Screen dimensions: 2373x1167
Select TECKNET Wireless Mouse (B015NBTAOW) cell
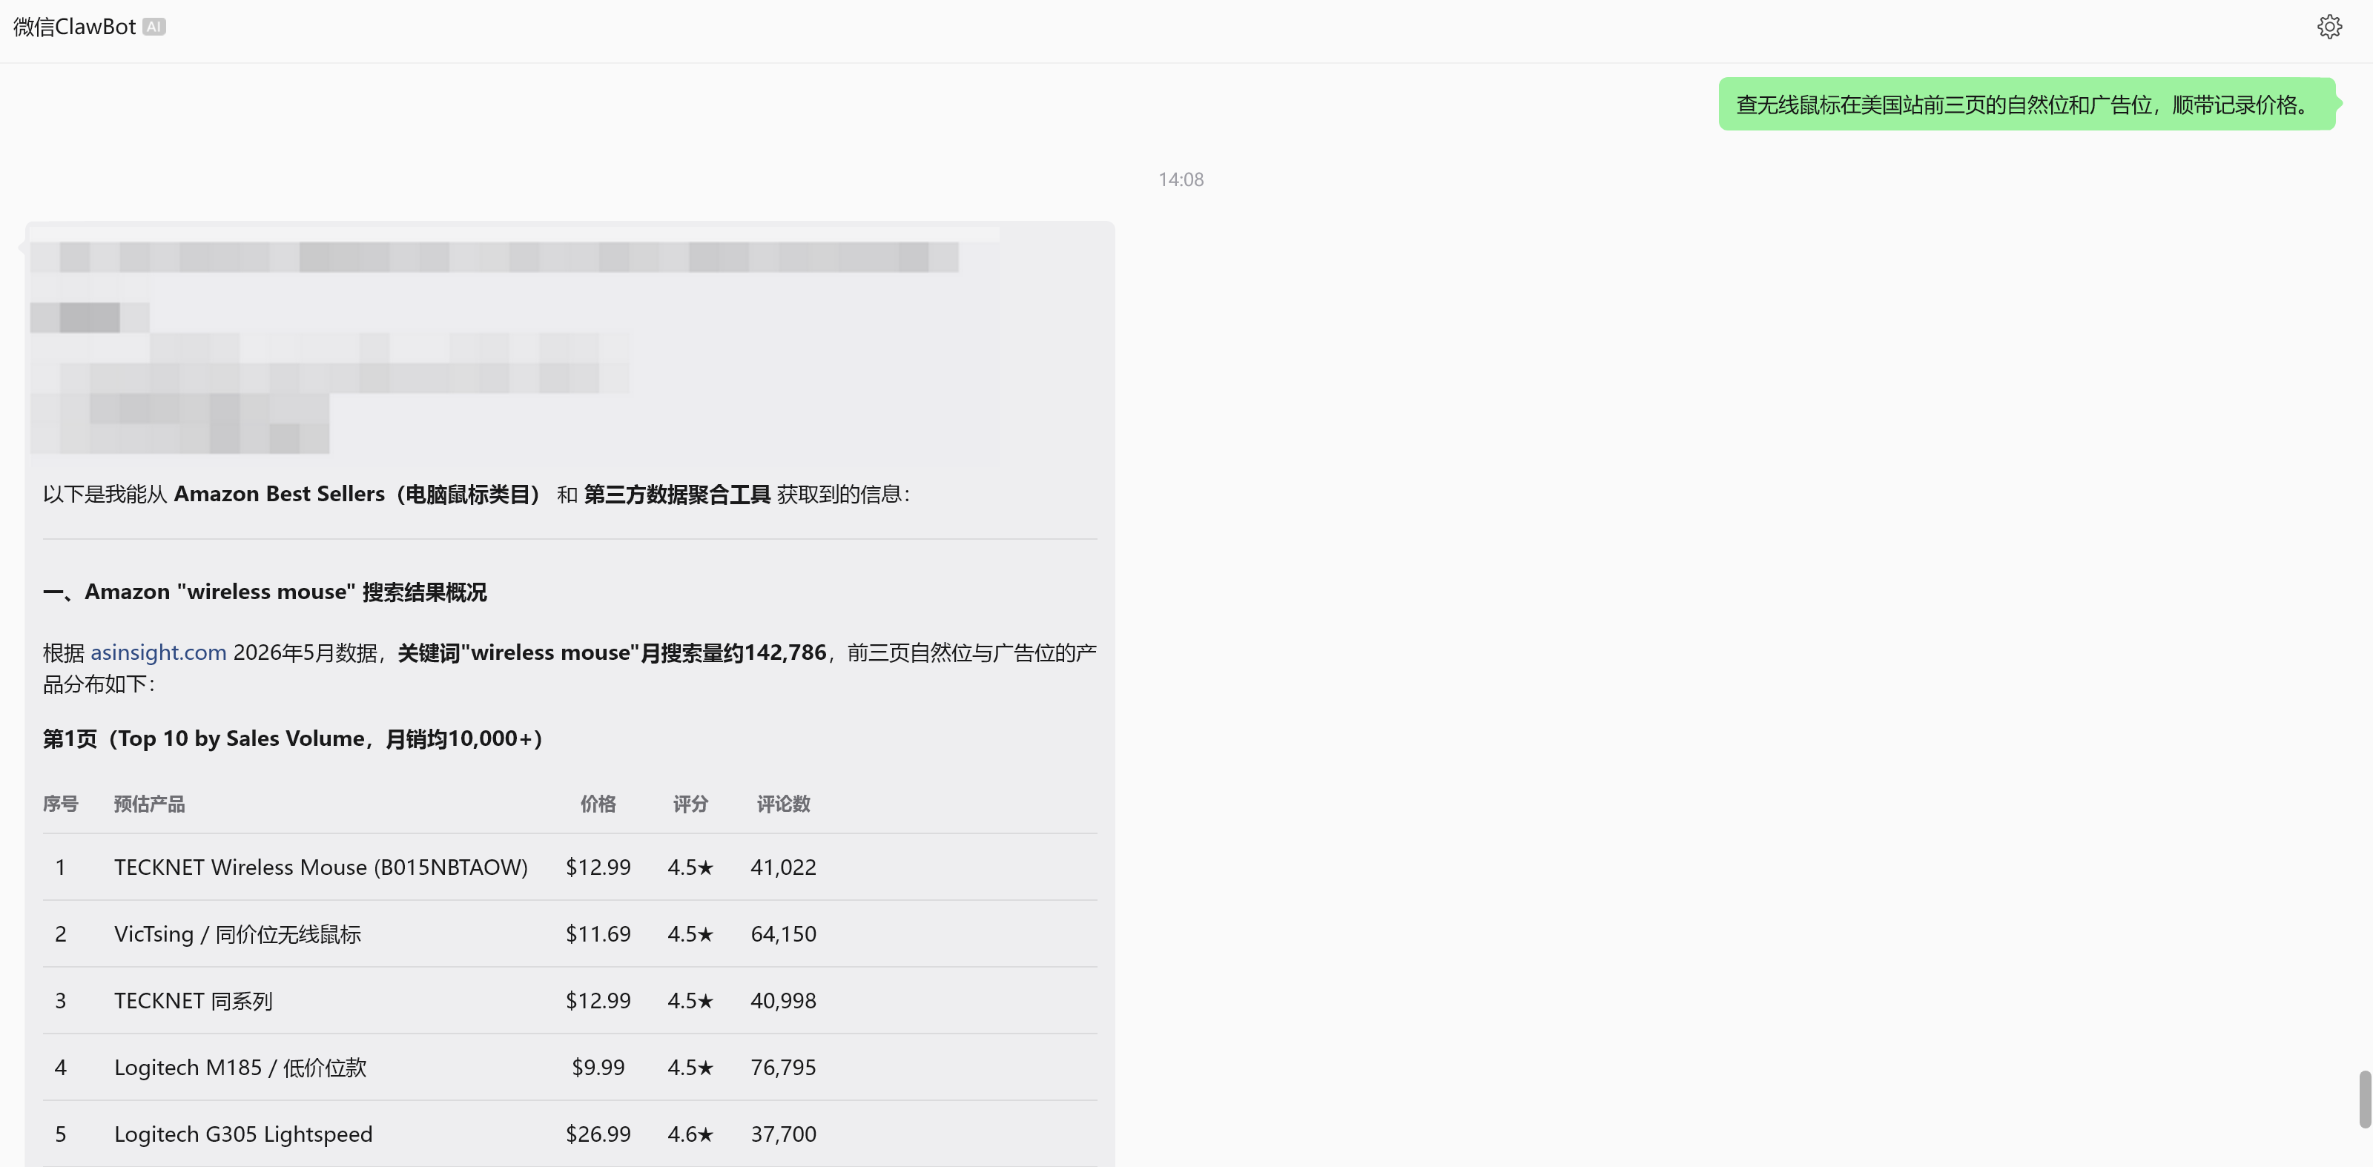(320, 867)
